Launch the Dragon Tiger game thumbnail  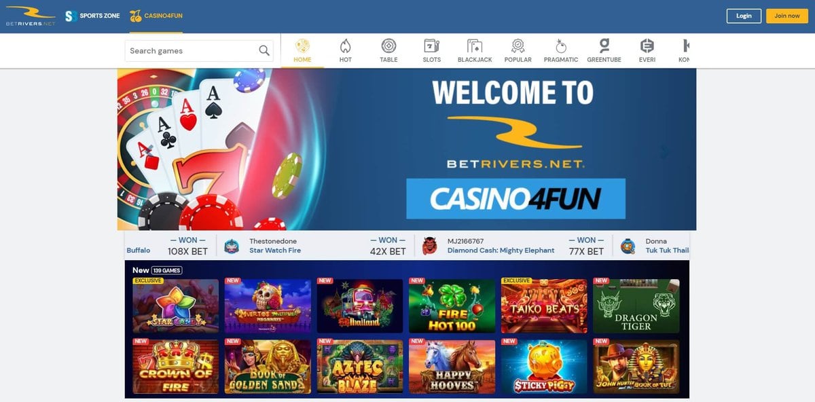pos(636,306)
